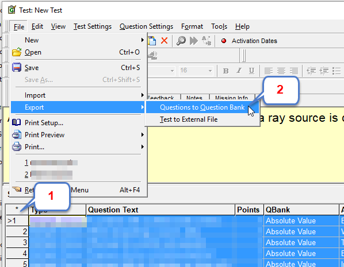Image resolution: width=344 pixels, height=267 pixels.
Task: Toggle Bold formatting
Action: [225, 71]
